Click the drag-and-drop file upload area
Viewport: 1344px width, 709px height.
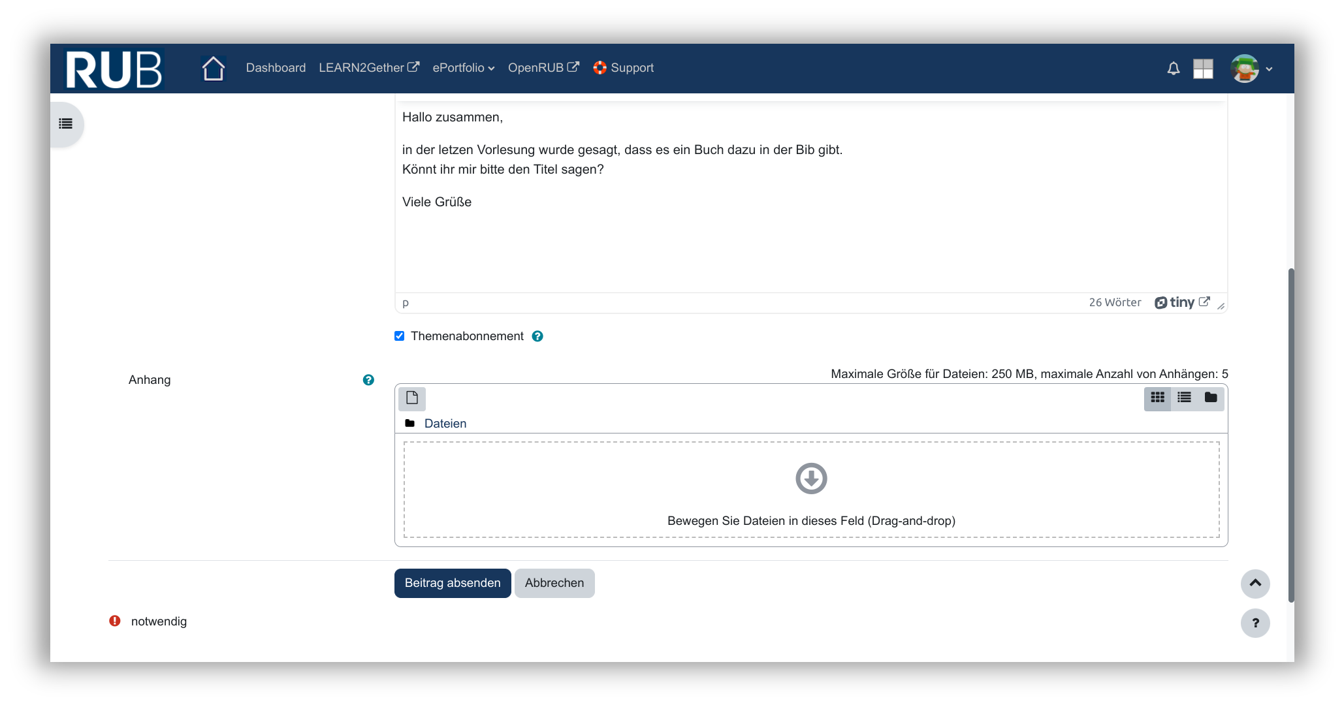(x=811, y=490)
